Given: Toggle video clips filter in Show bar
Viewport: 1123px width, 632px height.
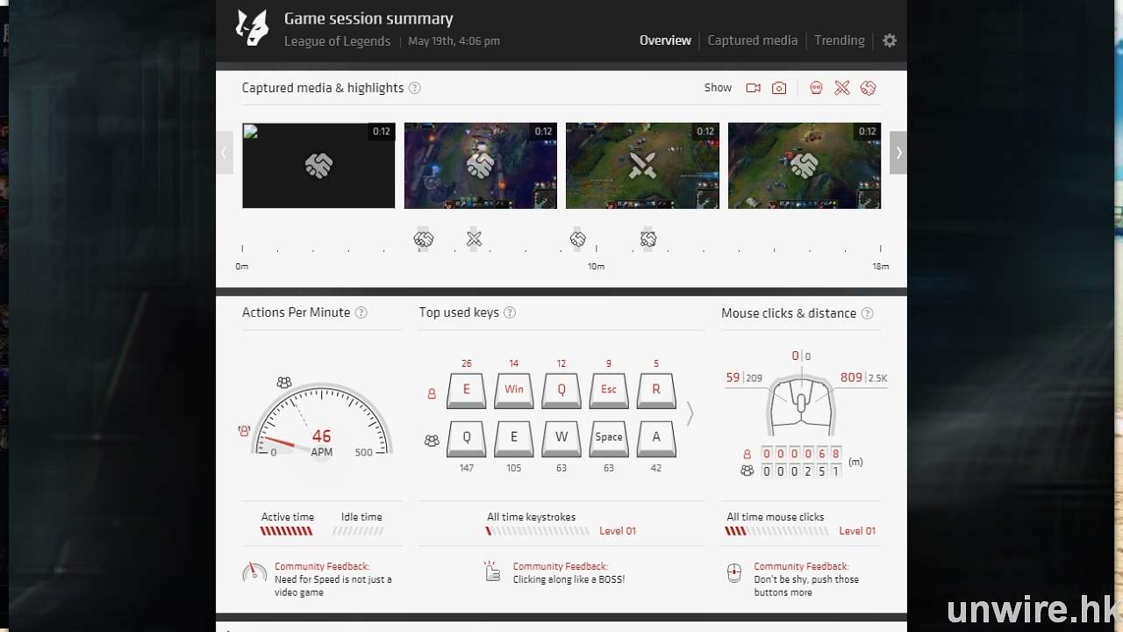Looking at the screenshot, I should click(753, 88).
